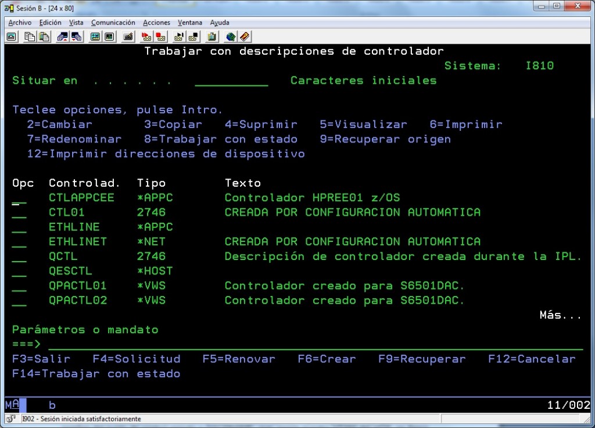
Task: Select controller name QPACTL01
Action: (78, 286)
